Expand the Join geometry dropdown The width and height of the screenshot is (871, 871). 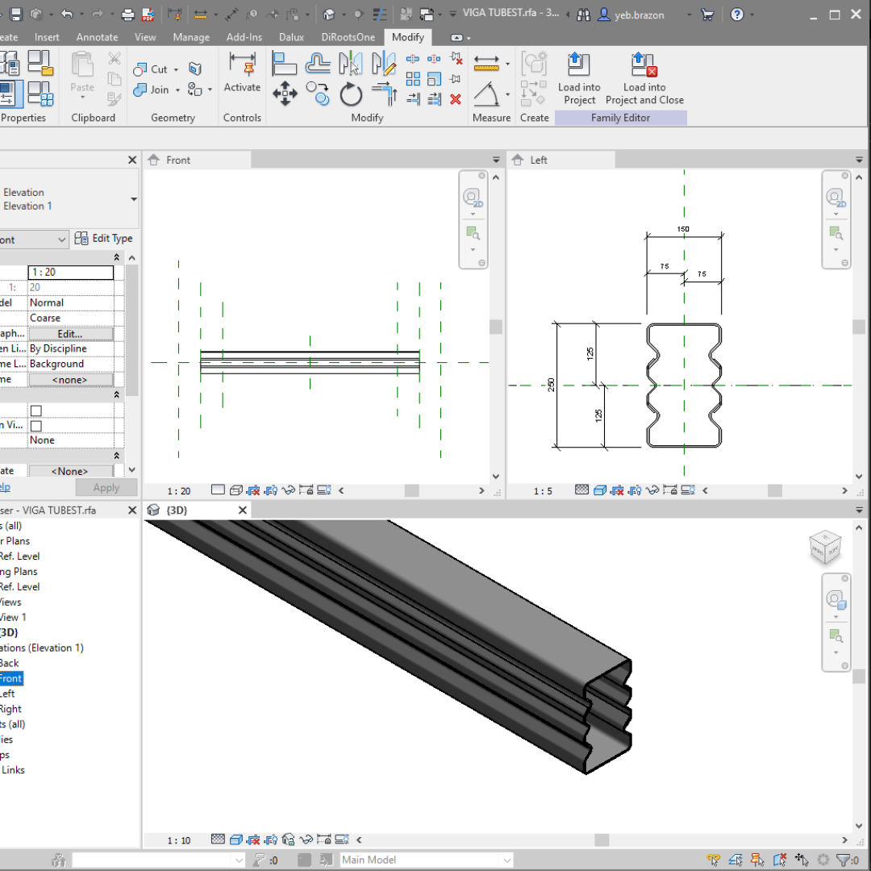click(x=177, y=90)
